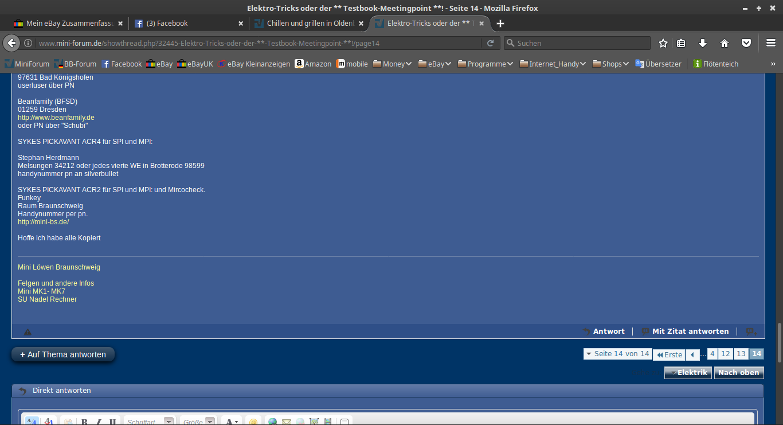The height and width of the screenshot is (425, 783).
Task: Bookmark this page with the star icon
Action: point(663,43)
